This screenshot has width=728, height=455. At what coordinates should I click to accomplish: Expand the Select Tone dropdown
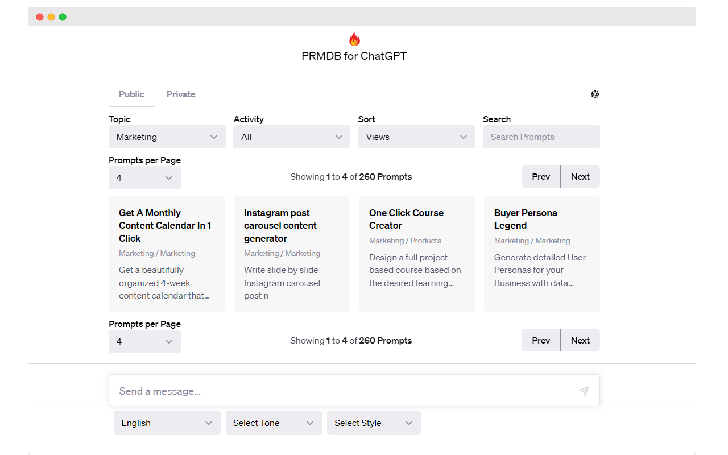274,423
